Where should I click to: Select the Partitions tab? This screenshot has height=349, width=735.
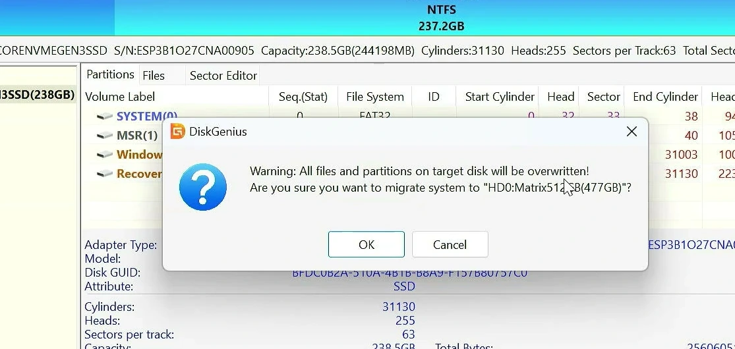click(x=111, y=74)
